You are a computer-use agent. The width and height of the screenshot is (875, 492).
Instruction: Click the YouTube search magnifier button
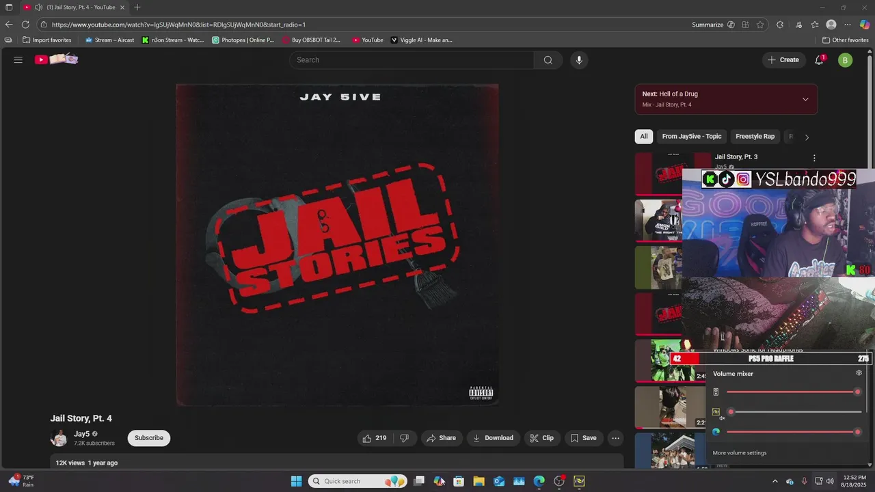(x=548, y=60)
